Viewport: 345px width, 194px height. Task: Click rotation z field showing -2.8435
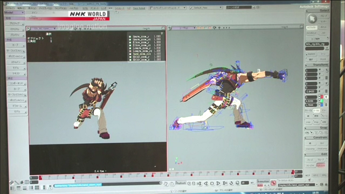pyautogui.click(x=311, y=91)
